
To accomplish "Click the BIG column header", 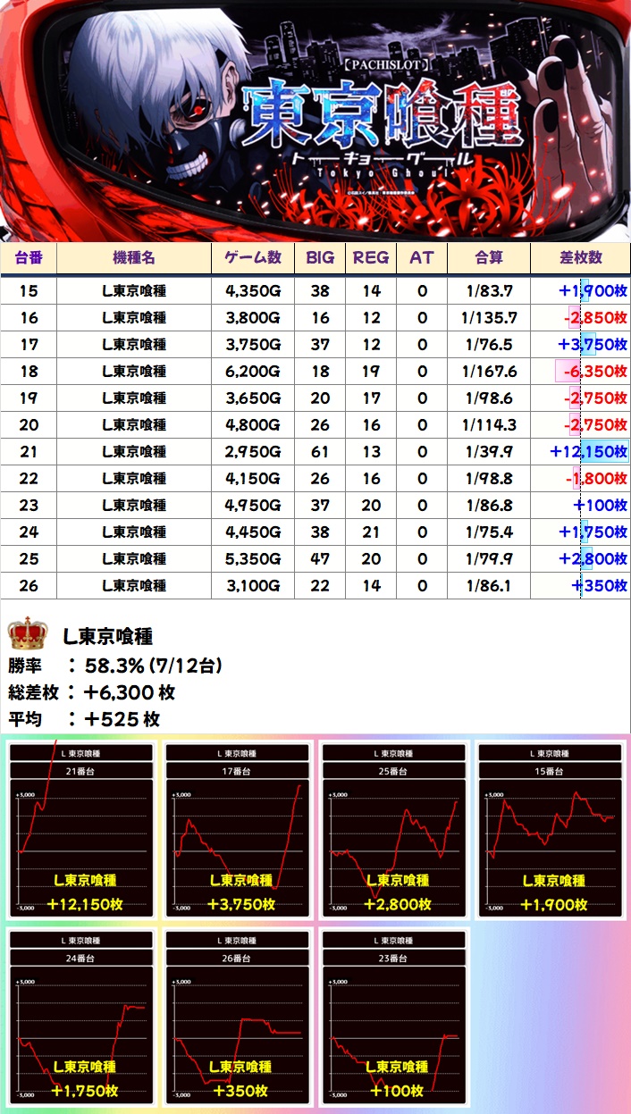I will (x=320, y=257).
